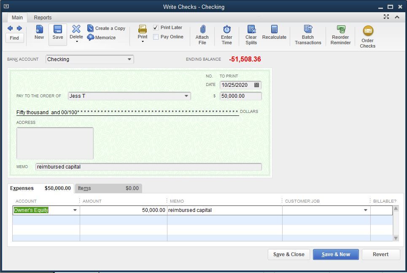Expand the Print dropdown arrow

[x=143, y=41]
